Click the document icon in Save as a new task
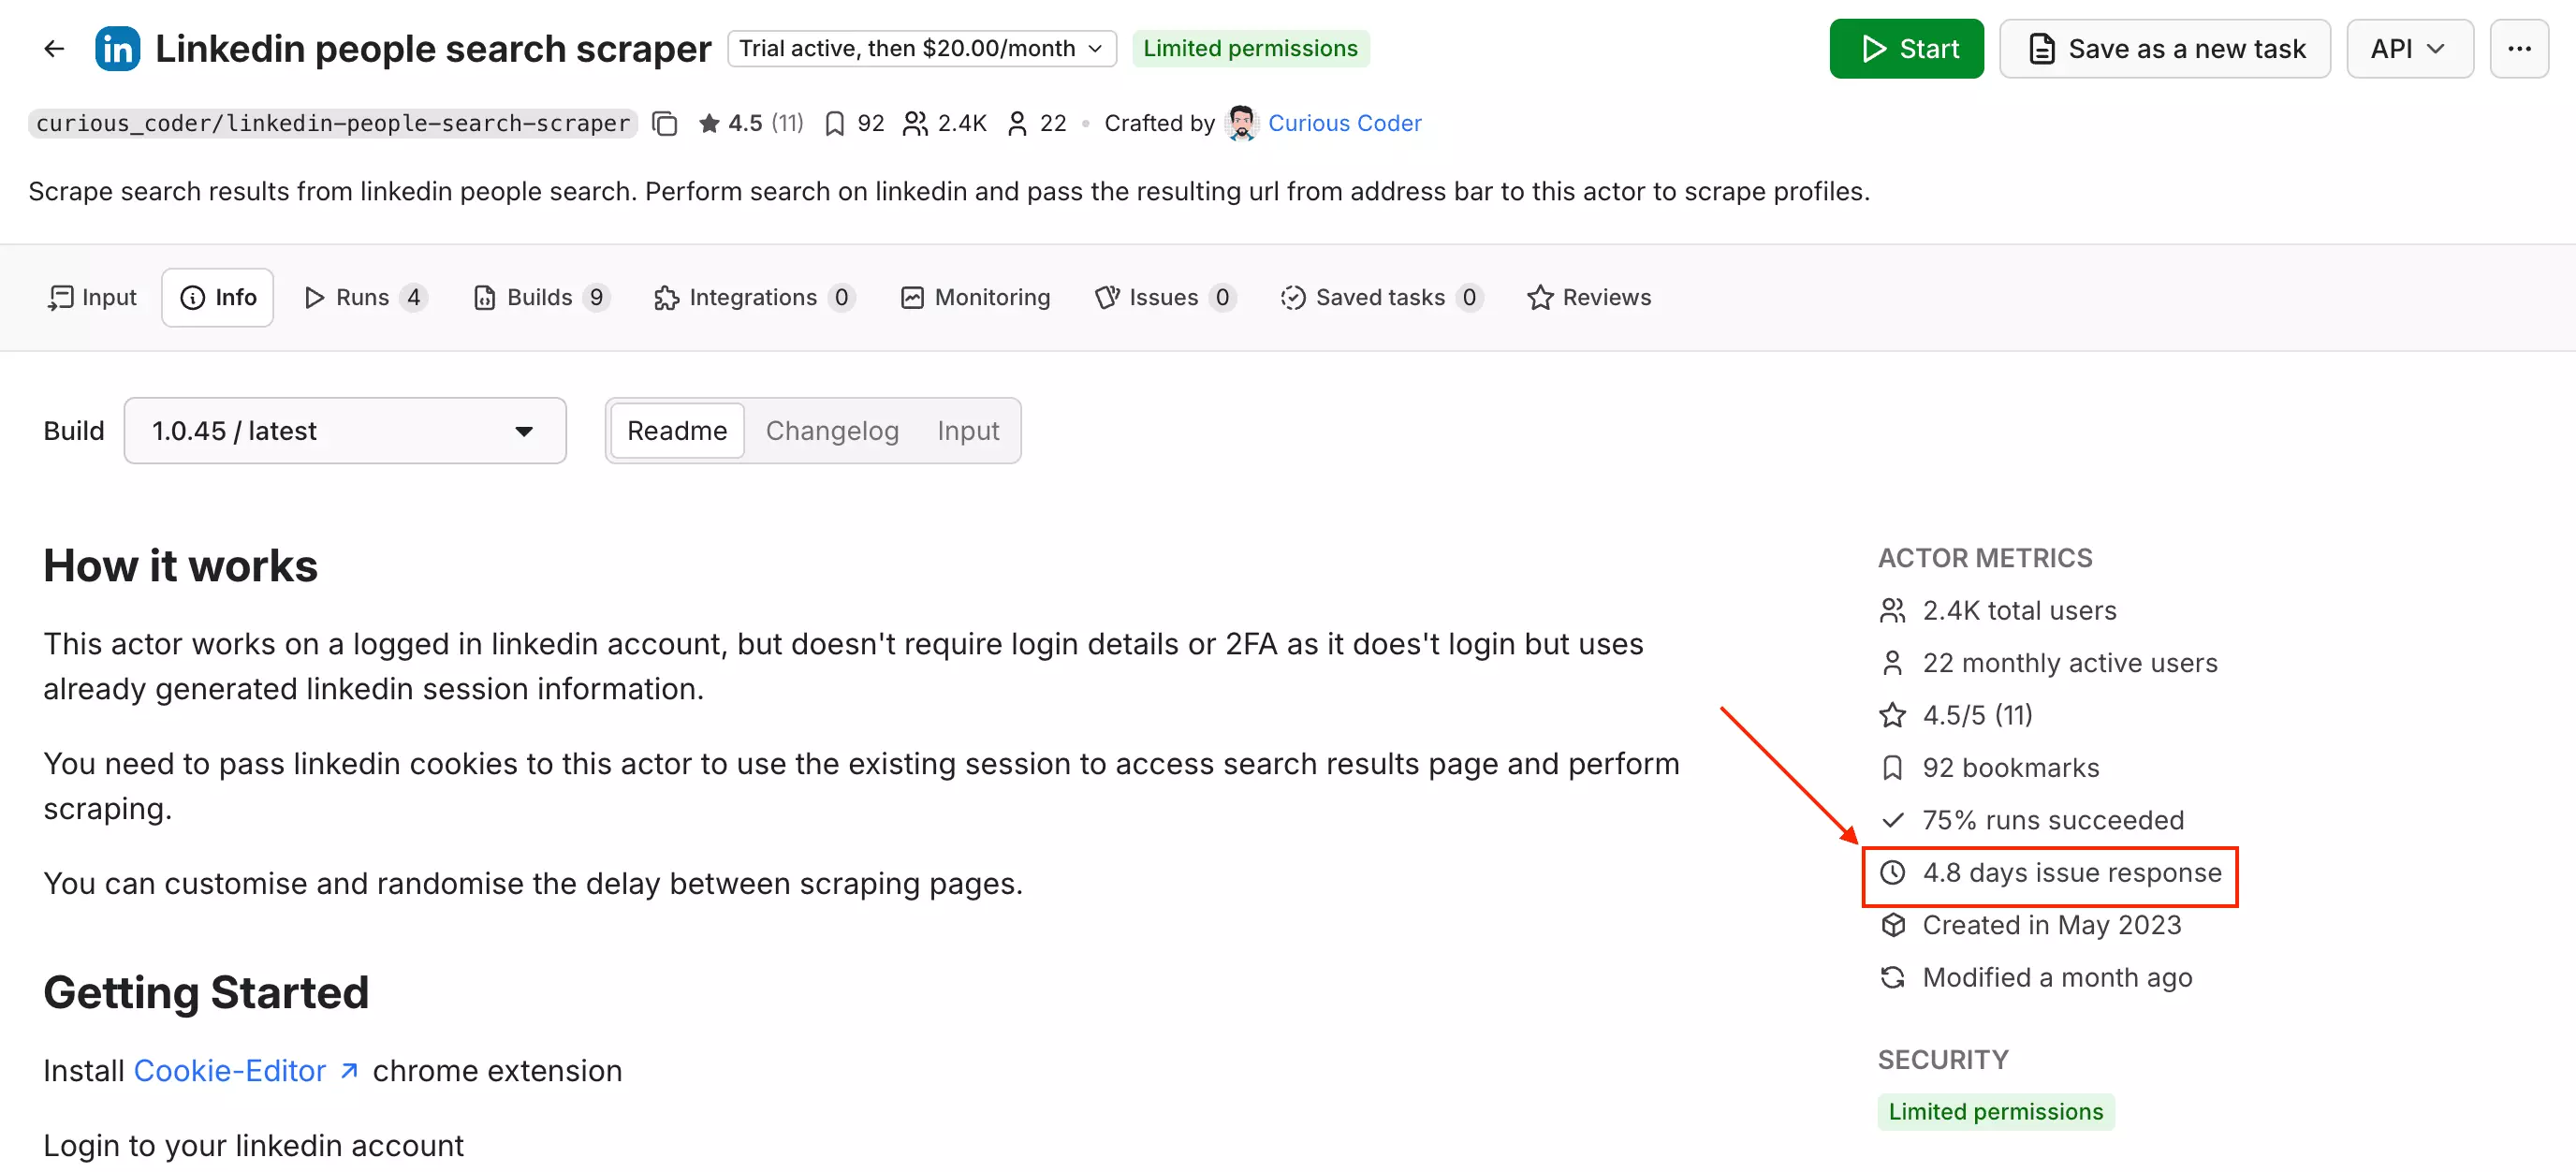This screenshot has height=1172, width=2576. click(2042, 48)
